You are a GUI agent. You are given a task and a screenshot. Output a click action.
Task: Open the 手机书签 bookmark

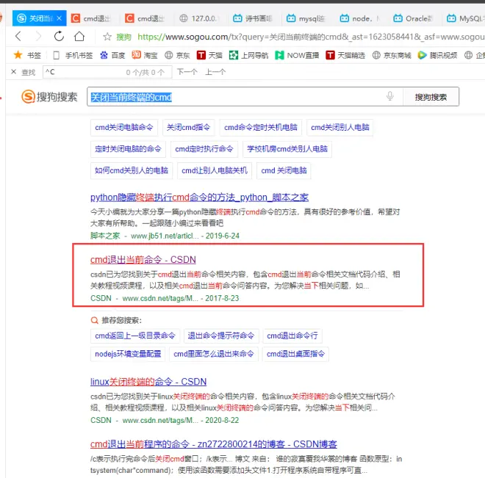pyautogui.click(x=73, y=55)
